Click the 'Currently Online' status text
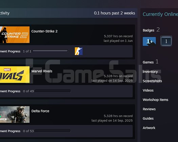 click(160, 14)
